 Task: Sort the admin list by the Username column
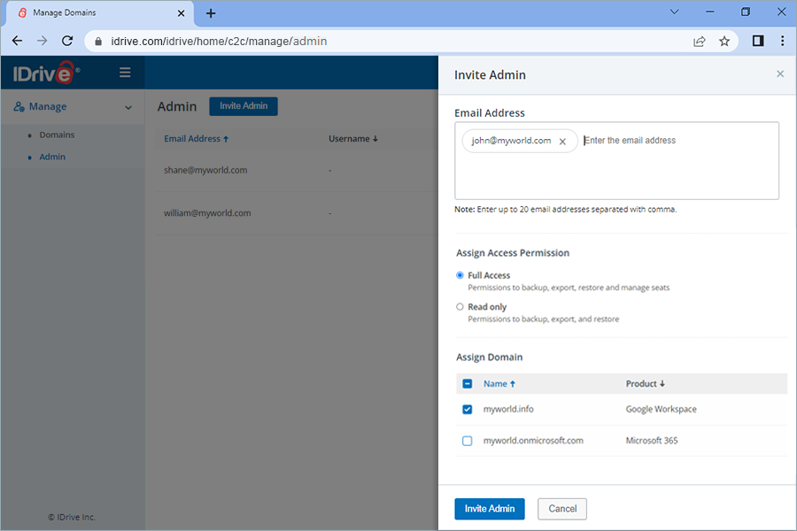[353, 139]
